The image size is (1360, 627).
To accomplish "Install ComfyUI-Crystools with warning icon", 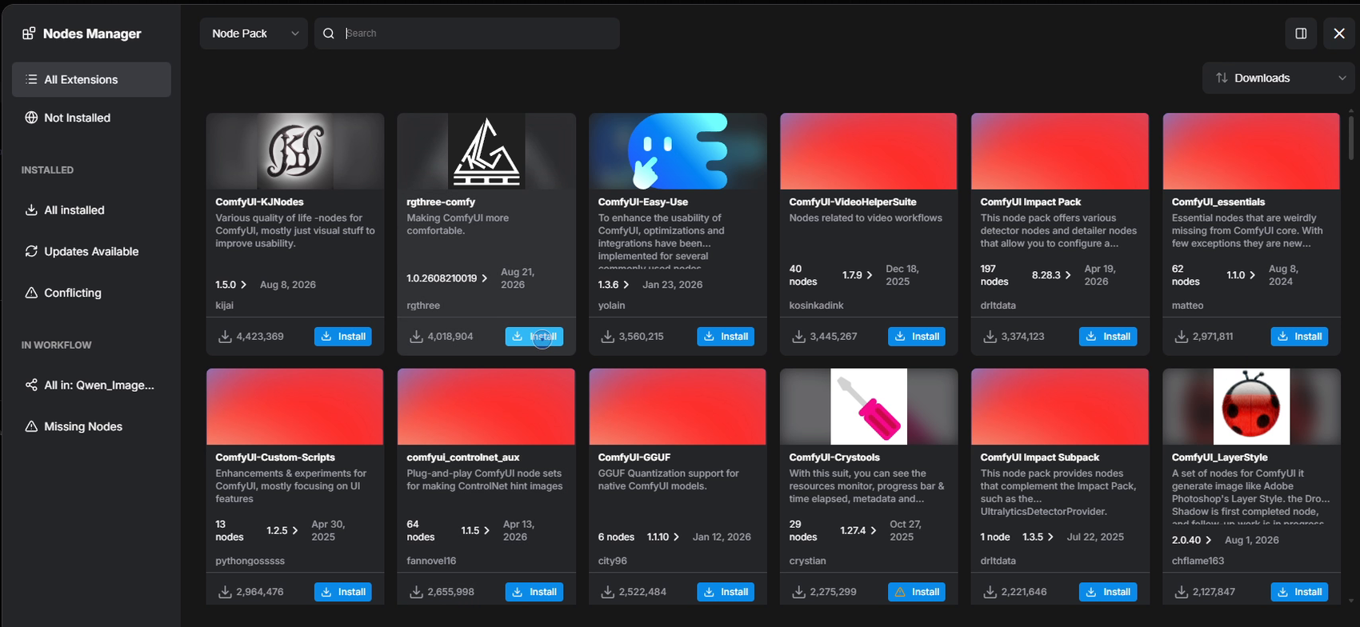I will 917,592.
